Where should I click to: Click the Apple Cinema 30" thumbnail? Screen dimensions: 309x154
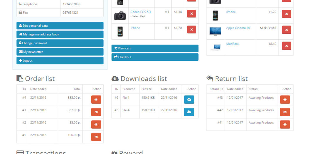[215, 31]
